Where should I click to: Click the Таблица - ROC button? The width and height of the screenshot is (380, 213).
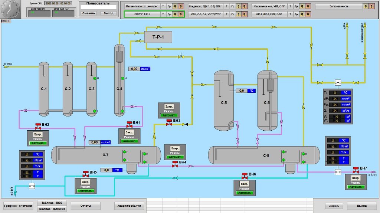point(54,203)
